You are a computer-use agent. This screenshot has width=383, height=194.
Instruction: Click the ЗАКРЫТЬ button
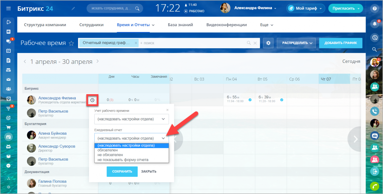pos(149,171)
